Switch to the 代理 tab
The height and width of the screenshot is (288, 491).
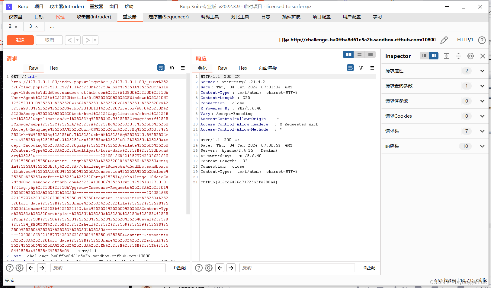(60, 17)
